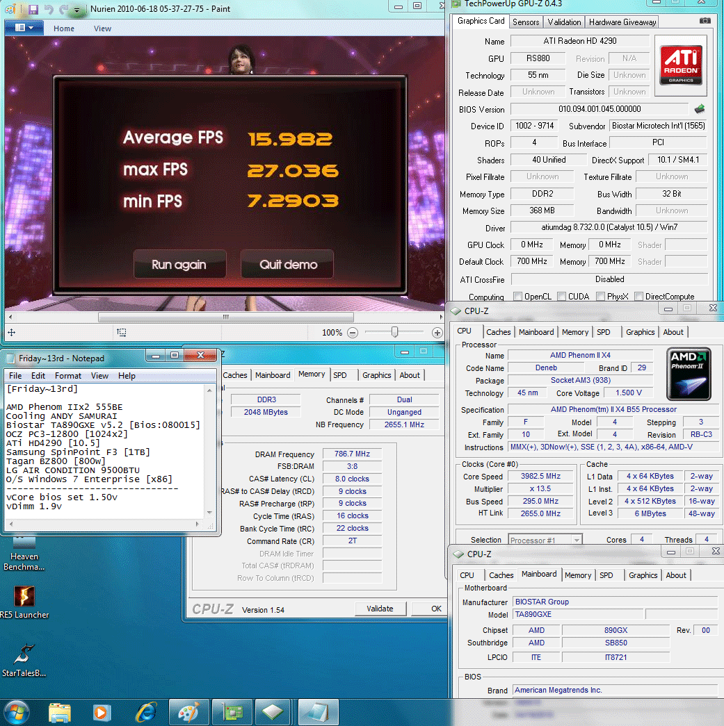724x726 pixels.
Task: Open Windows Media Player from taskbar
Action: (102, 712)
